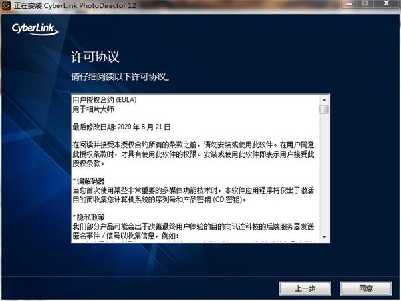Click the 许可协议 heading

pos(95,57)
